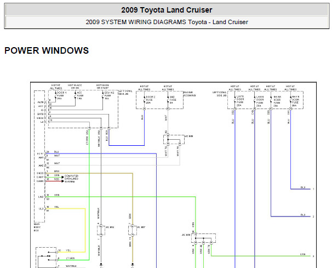Click the RH FR DOOR FUSE label
This screenshot has height=268, width=332.
295,101
